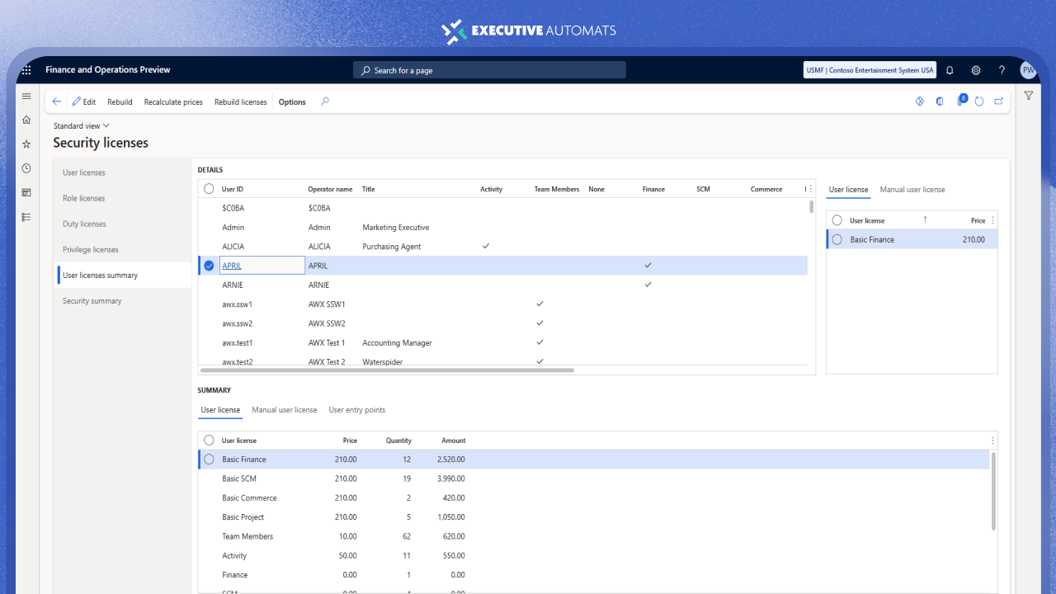Select all rows in Summary grid

point(209,441)
